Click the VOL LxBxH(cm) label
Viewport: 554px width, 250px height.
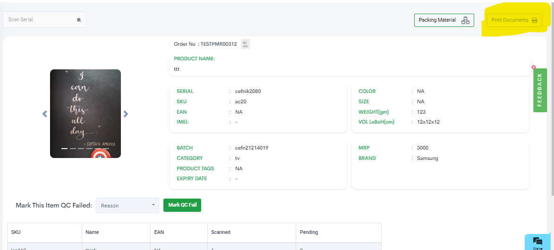[x=376, y=122]
